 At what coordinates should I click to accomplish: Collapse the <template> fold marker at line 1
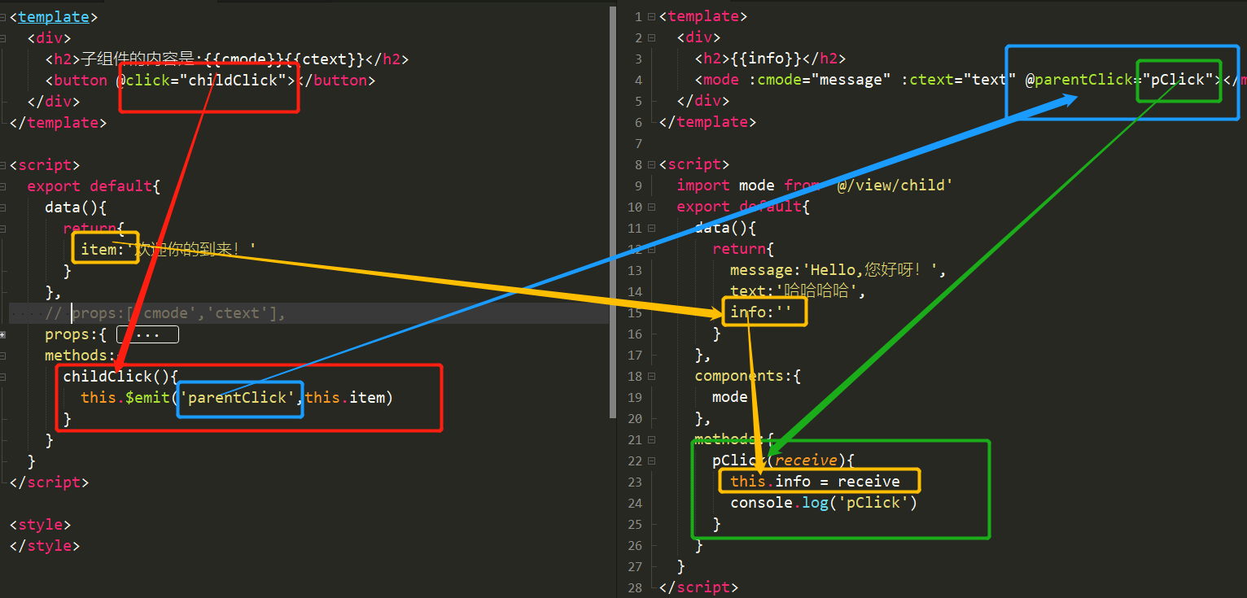[x=652, y=16]
